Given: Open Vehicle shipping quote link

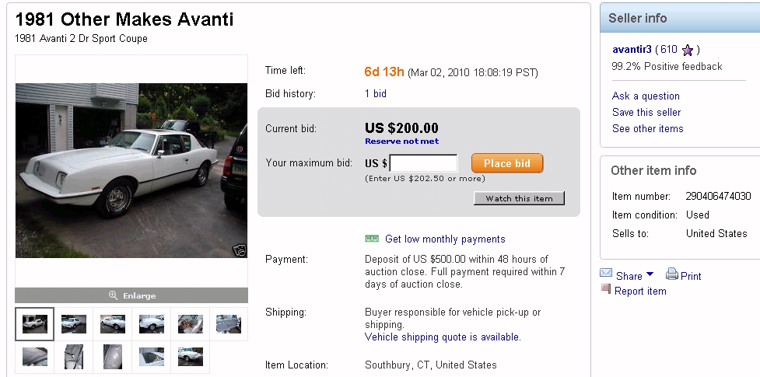Looking at the screenshot, I should pyautogui.click(x=443, y=337).
